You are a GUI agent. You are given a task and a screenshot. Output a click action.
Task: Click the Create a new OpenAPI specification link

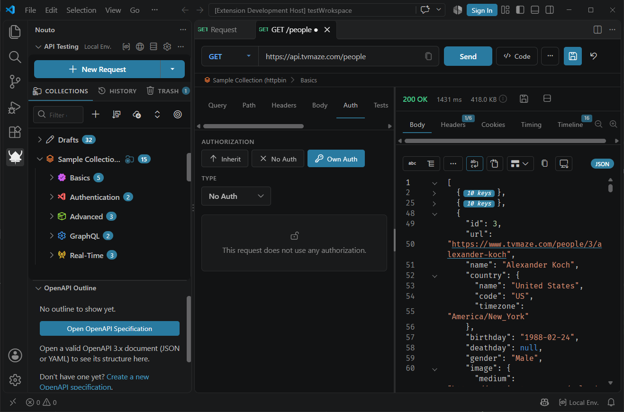click(94, 382)
